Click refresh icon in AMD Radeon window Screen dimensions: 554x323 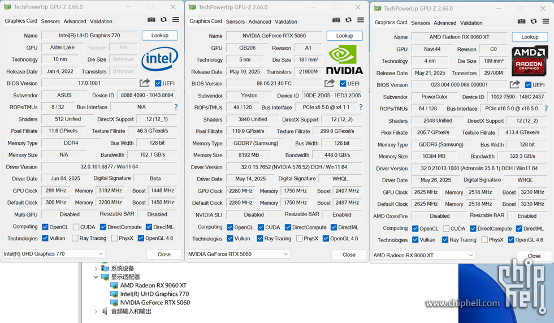click(534, 21)
